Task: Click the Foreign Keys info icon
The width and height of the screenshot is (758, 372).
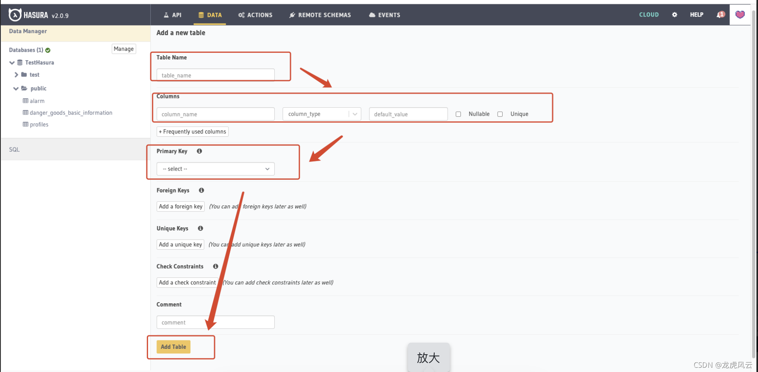Action: click(201, 190)
